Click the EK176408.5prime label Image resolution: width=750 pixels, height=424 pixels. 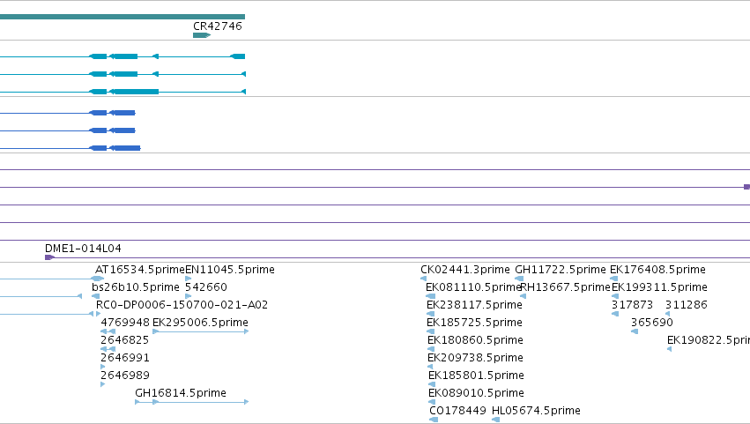(x=657, y=270)
